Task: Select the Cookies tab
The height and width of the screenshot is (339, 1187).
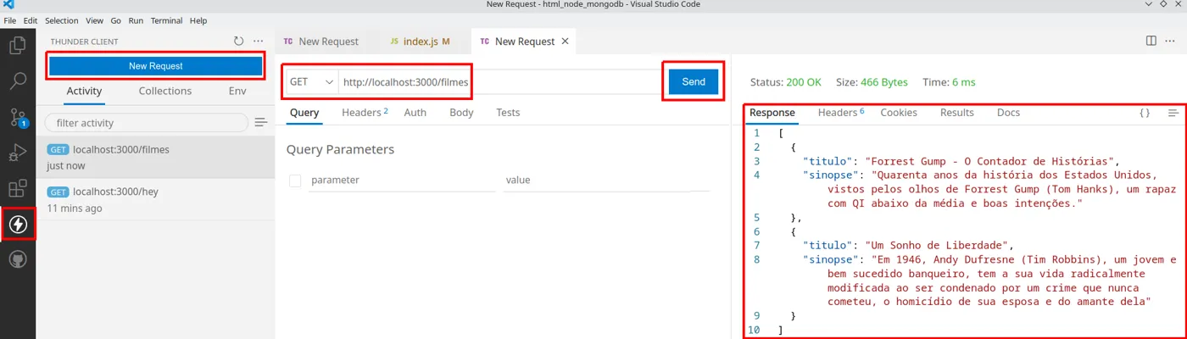Action: tap(899, 112)
